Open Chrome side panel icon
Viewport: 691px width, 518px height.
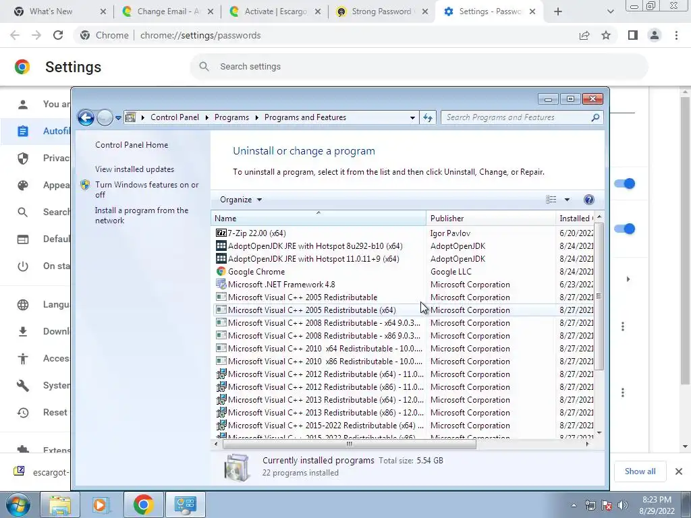point(633,35)
